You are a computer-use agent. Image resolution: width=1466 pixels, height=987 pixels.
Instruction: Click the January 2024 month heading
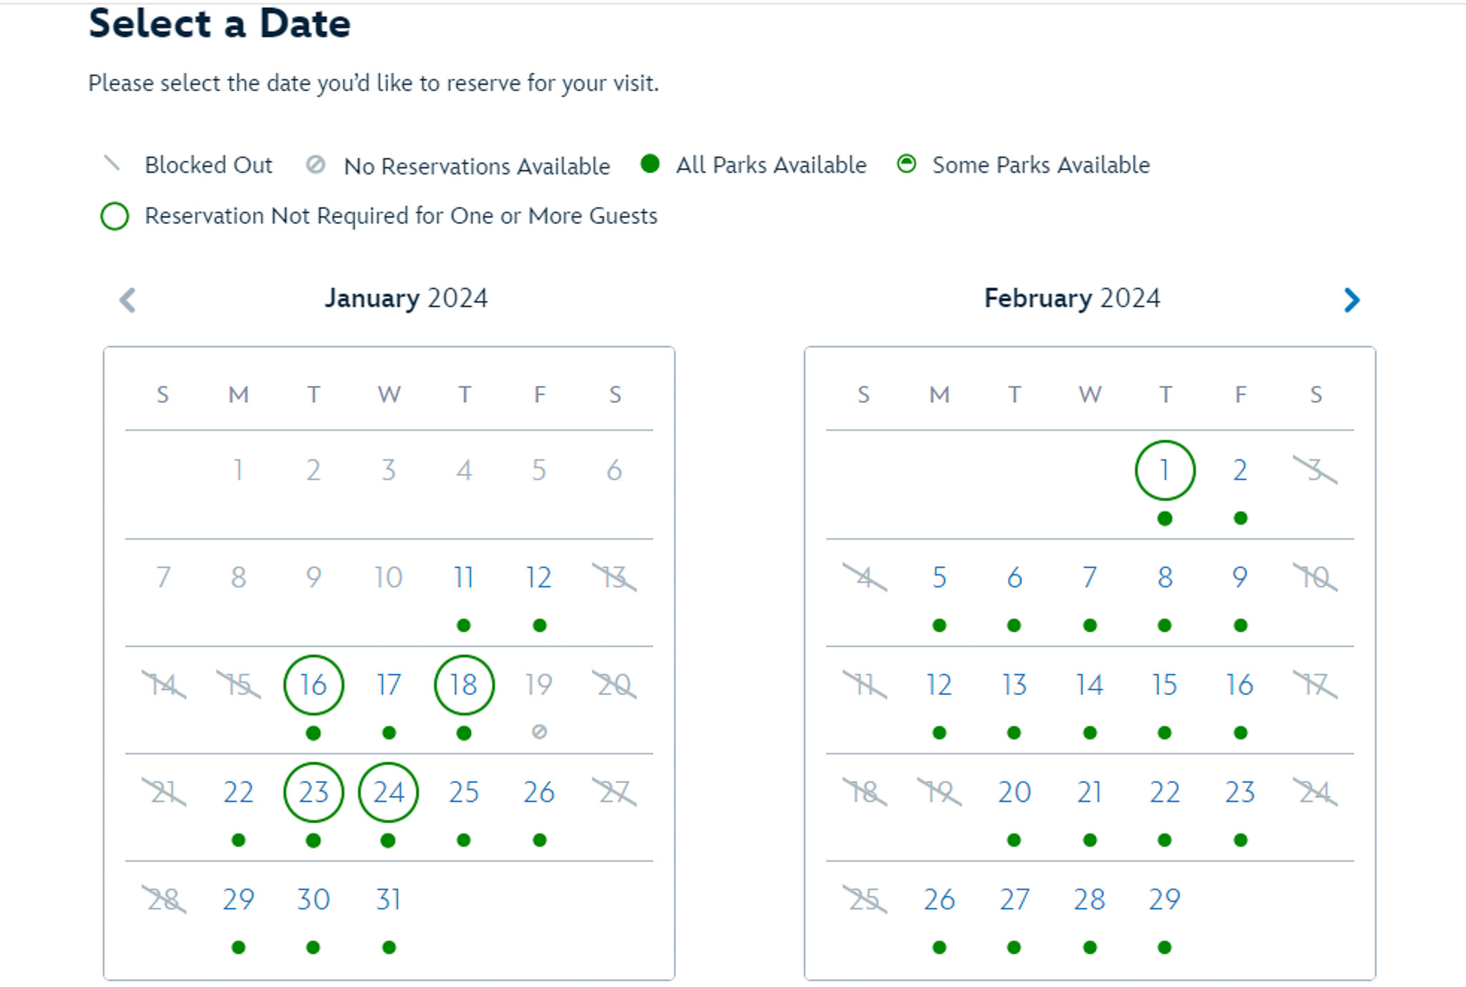406,298
